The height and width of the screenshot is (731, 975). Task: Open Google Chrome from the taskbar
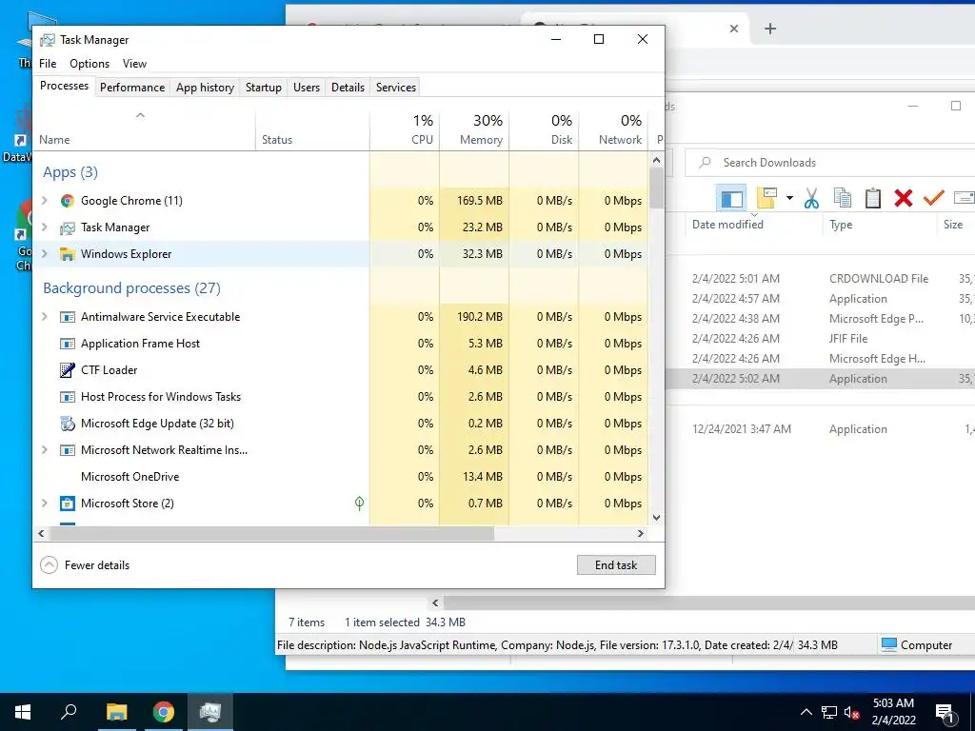(164, 712)
